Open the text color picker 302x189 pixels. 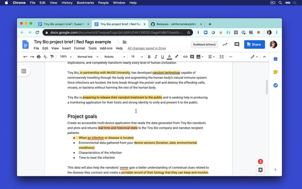pos(169,57)
